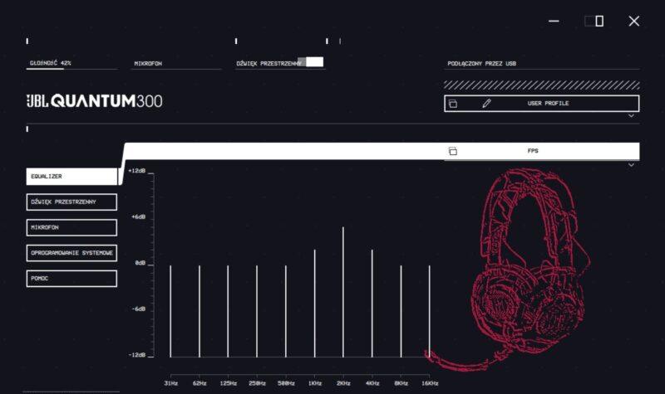Open the Pomoc help section

point(71,279)
